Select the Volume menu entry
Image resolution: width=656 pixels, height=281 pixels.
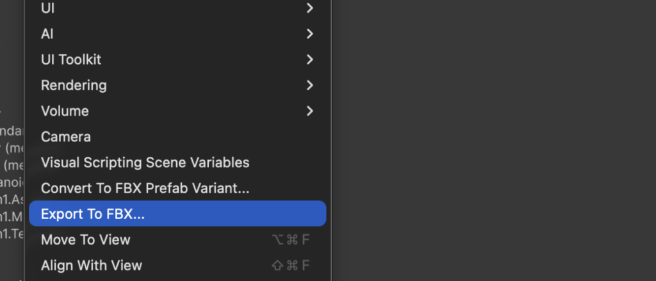click(65, 111)
